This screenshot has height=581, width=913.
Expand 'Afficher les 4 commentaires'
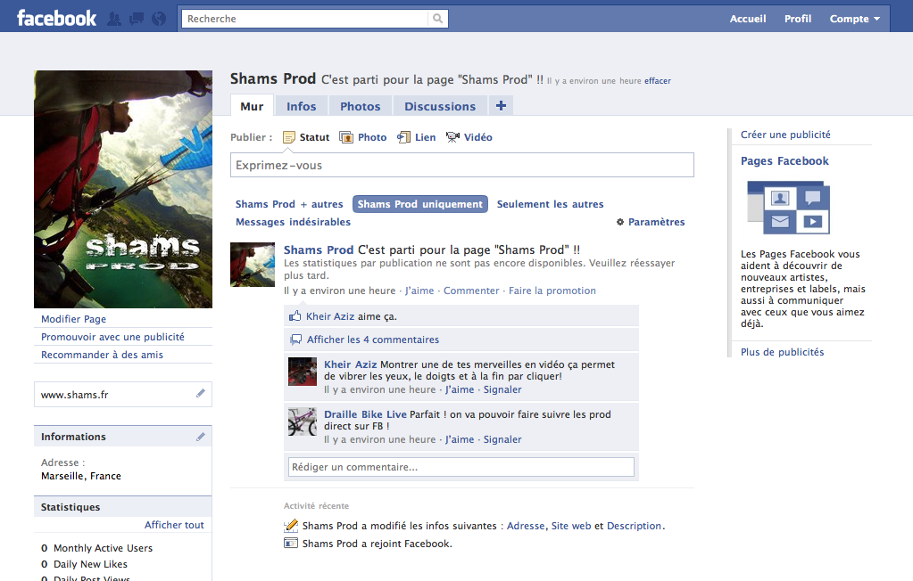coord(372,340)
